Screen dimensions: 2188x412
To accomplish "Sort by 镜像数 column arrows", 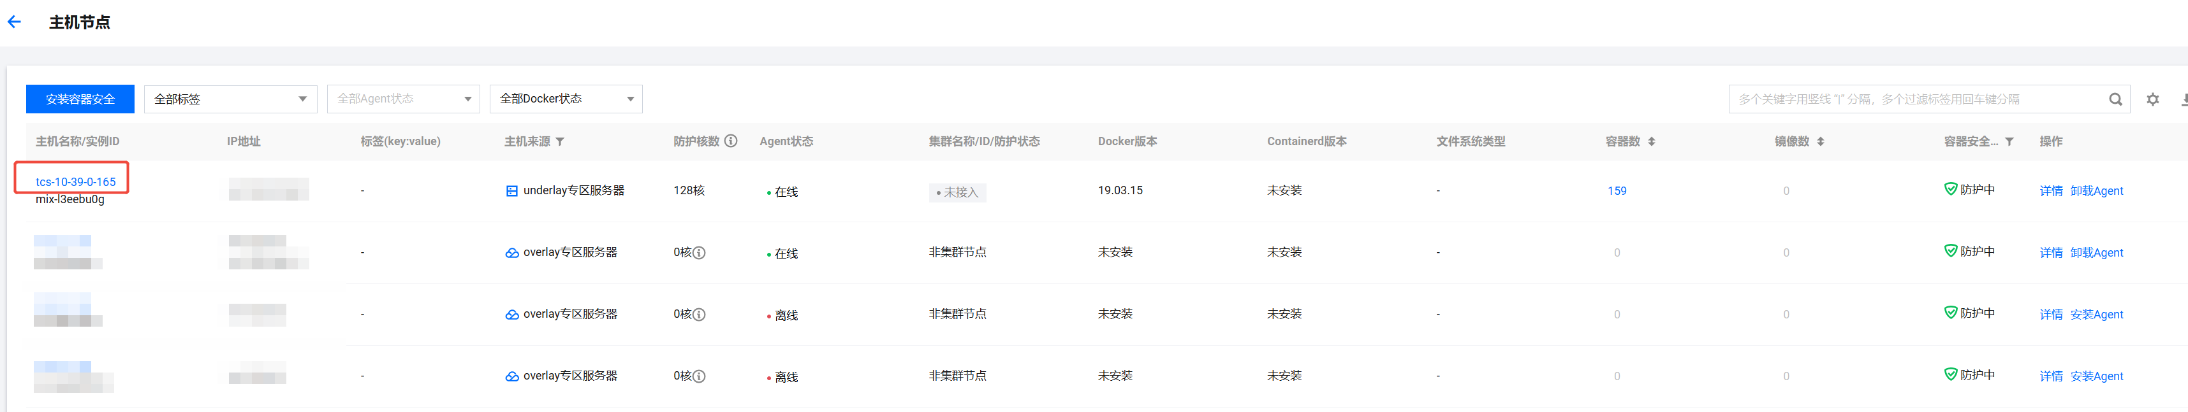I will pos(1820,141).
